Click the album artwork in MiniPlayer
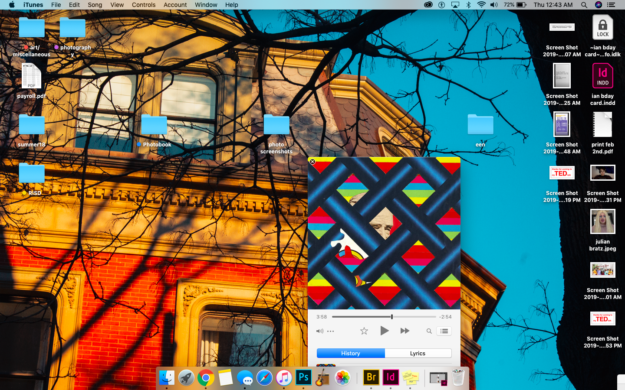 tap(384, 233)
